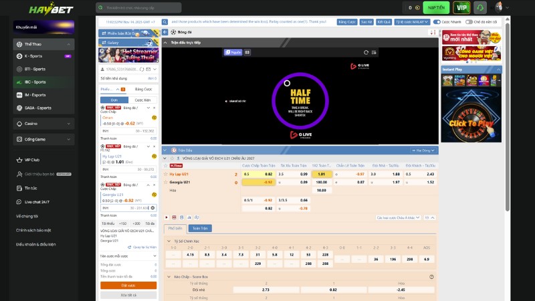Expand Tiền cược mỗi cược section
This screenshot has height=301, width=535.
click(x=154, y=256)
